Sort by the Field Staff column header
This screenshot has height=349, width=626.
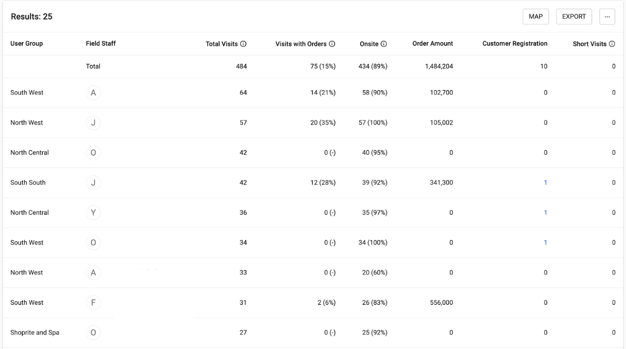click(101, 44)
